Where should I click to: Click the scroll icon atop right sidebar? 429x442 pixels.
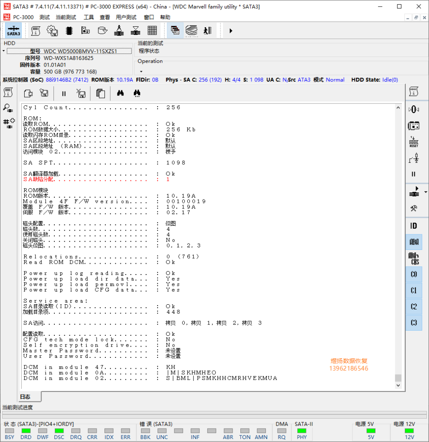[413, 92]
